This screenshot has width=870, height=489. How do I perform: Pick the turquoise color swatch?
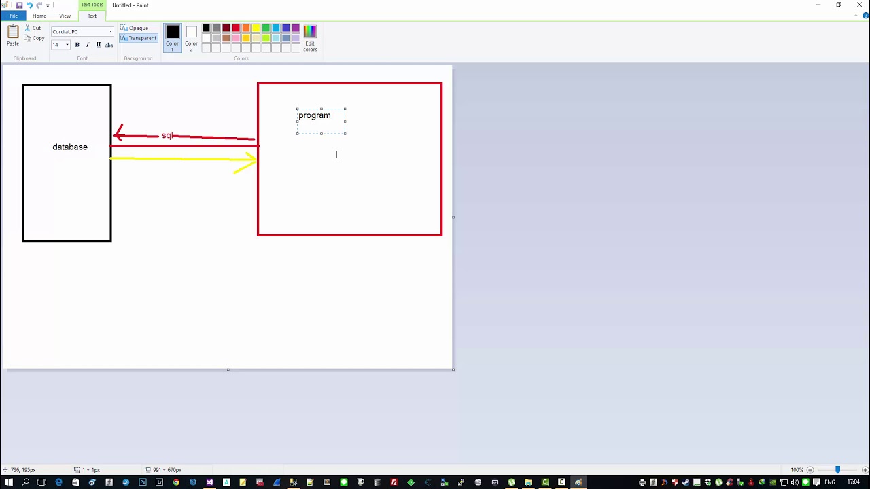tap(276, 28)
